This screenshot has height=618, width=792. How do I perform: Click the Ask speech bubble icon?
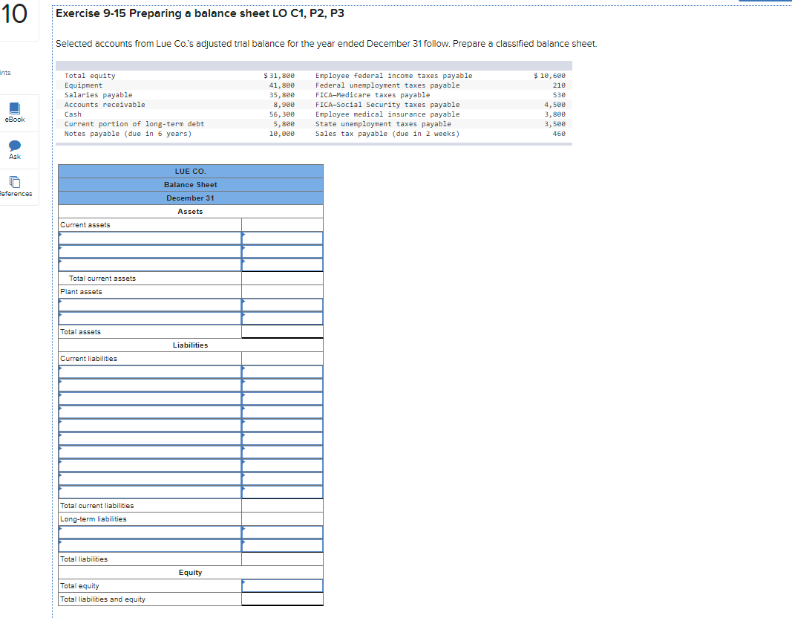(14, 148)
